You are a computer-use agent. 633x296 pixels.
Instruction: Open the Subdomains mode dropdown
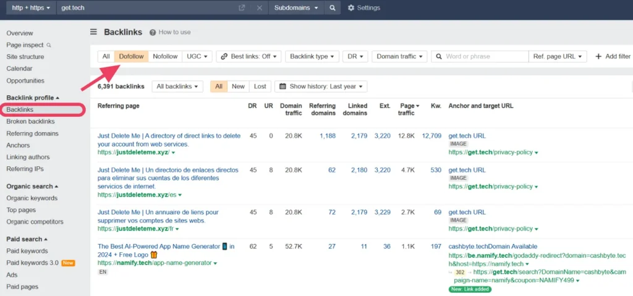tap(296, 7)
